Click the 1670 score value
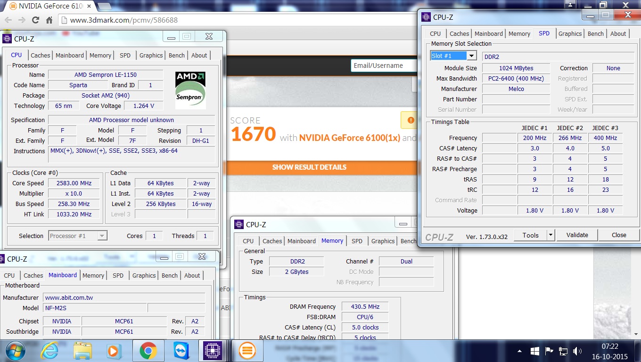The width and height of the screenshot is (641, 362). [253, 134]
